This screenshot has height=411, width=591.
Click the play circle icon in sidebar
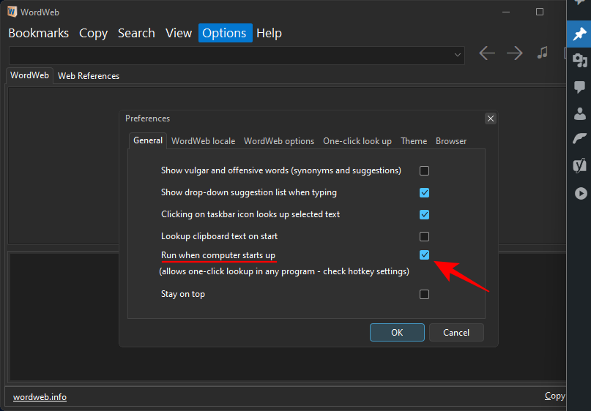click(x=579, y=193)
